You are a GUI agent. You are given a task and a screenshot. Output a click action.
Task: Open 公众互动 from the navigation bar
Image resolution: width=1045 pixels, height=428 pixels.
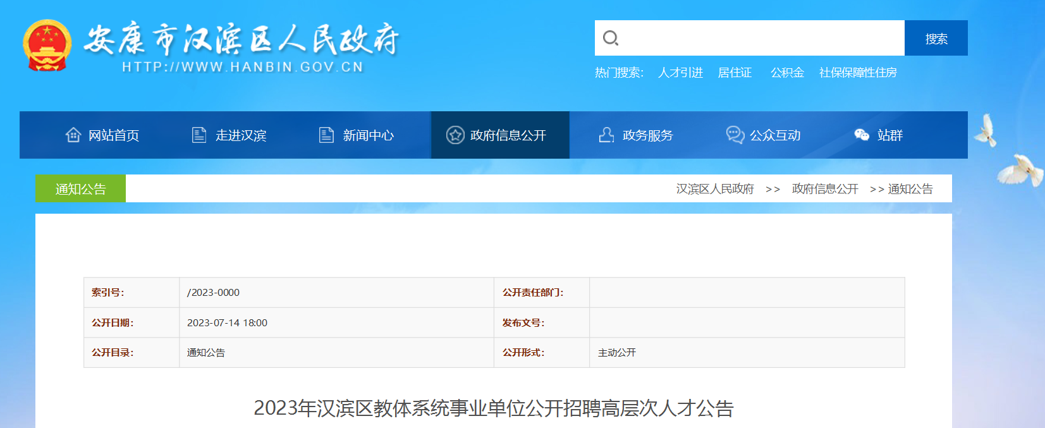point(775,135)
